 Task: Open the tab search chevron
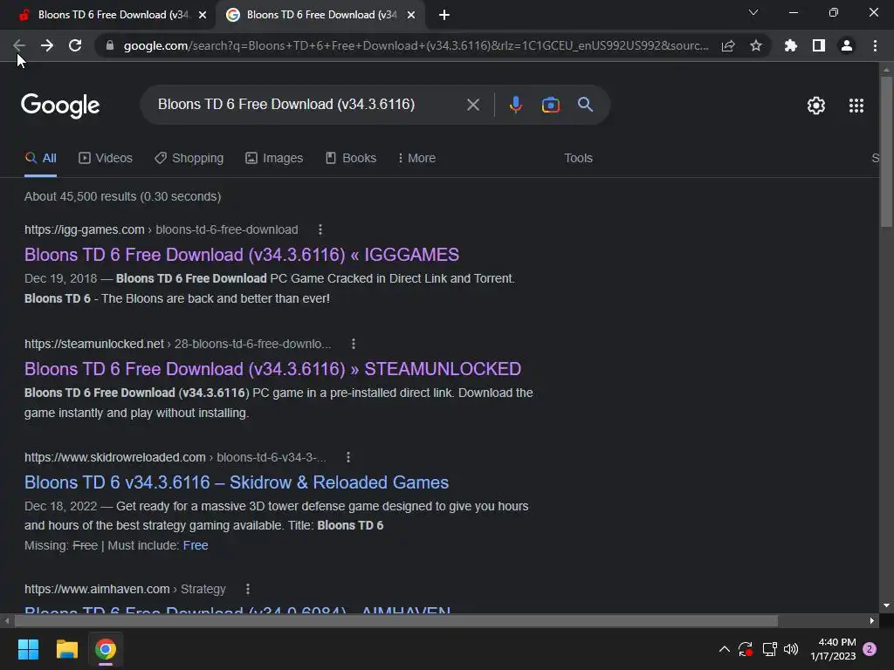[753, 12]
